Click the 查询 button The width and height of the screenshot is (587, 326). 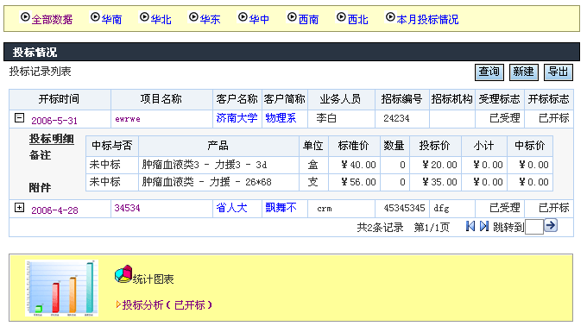tap(489, 72)
